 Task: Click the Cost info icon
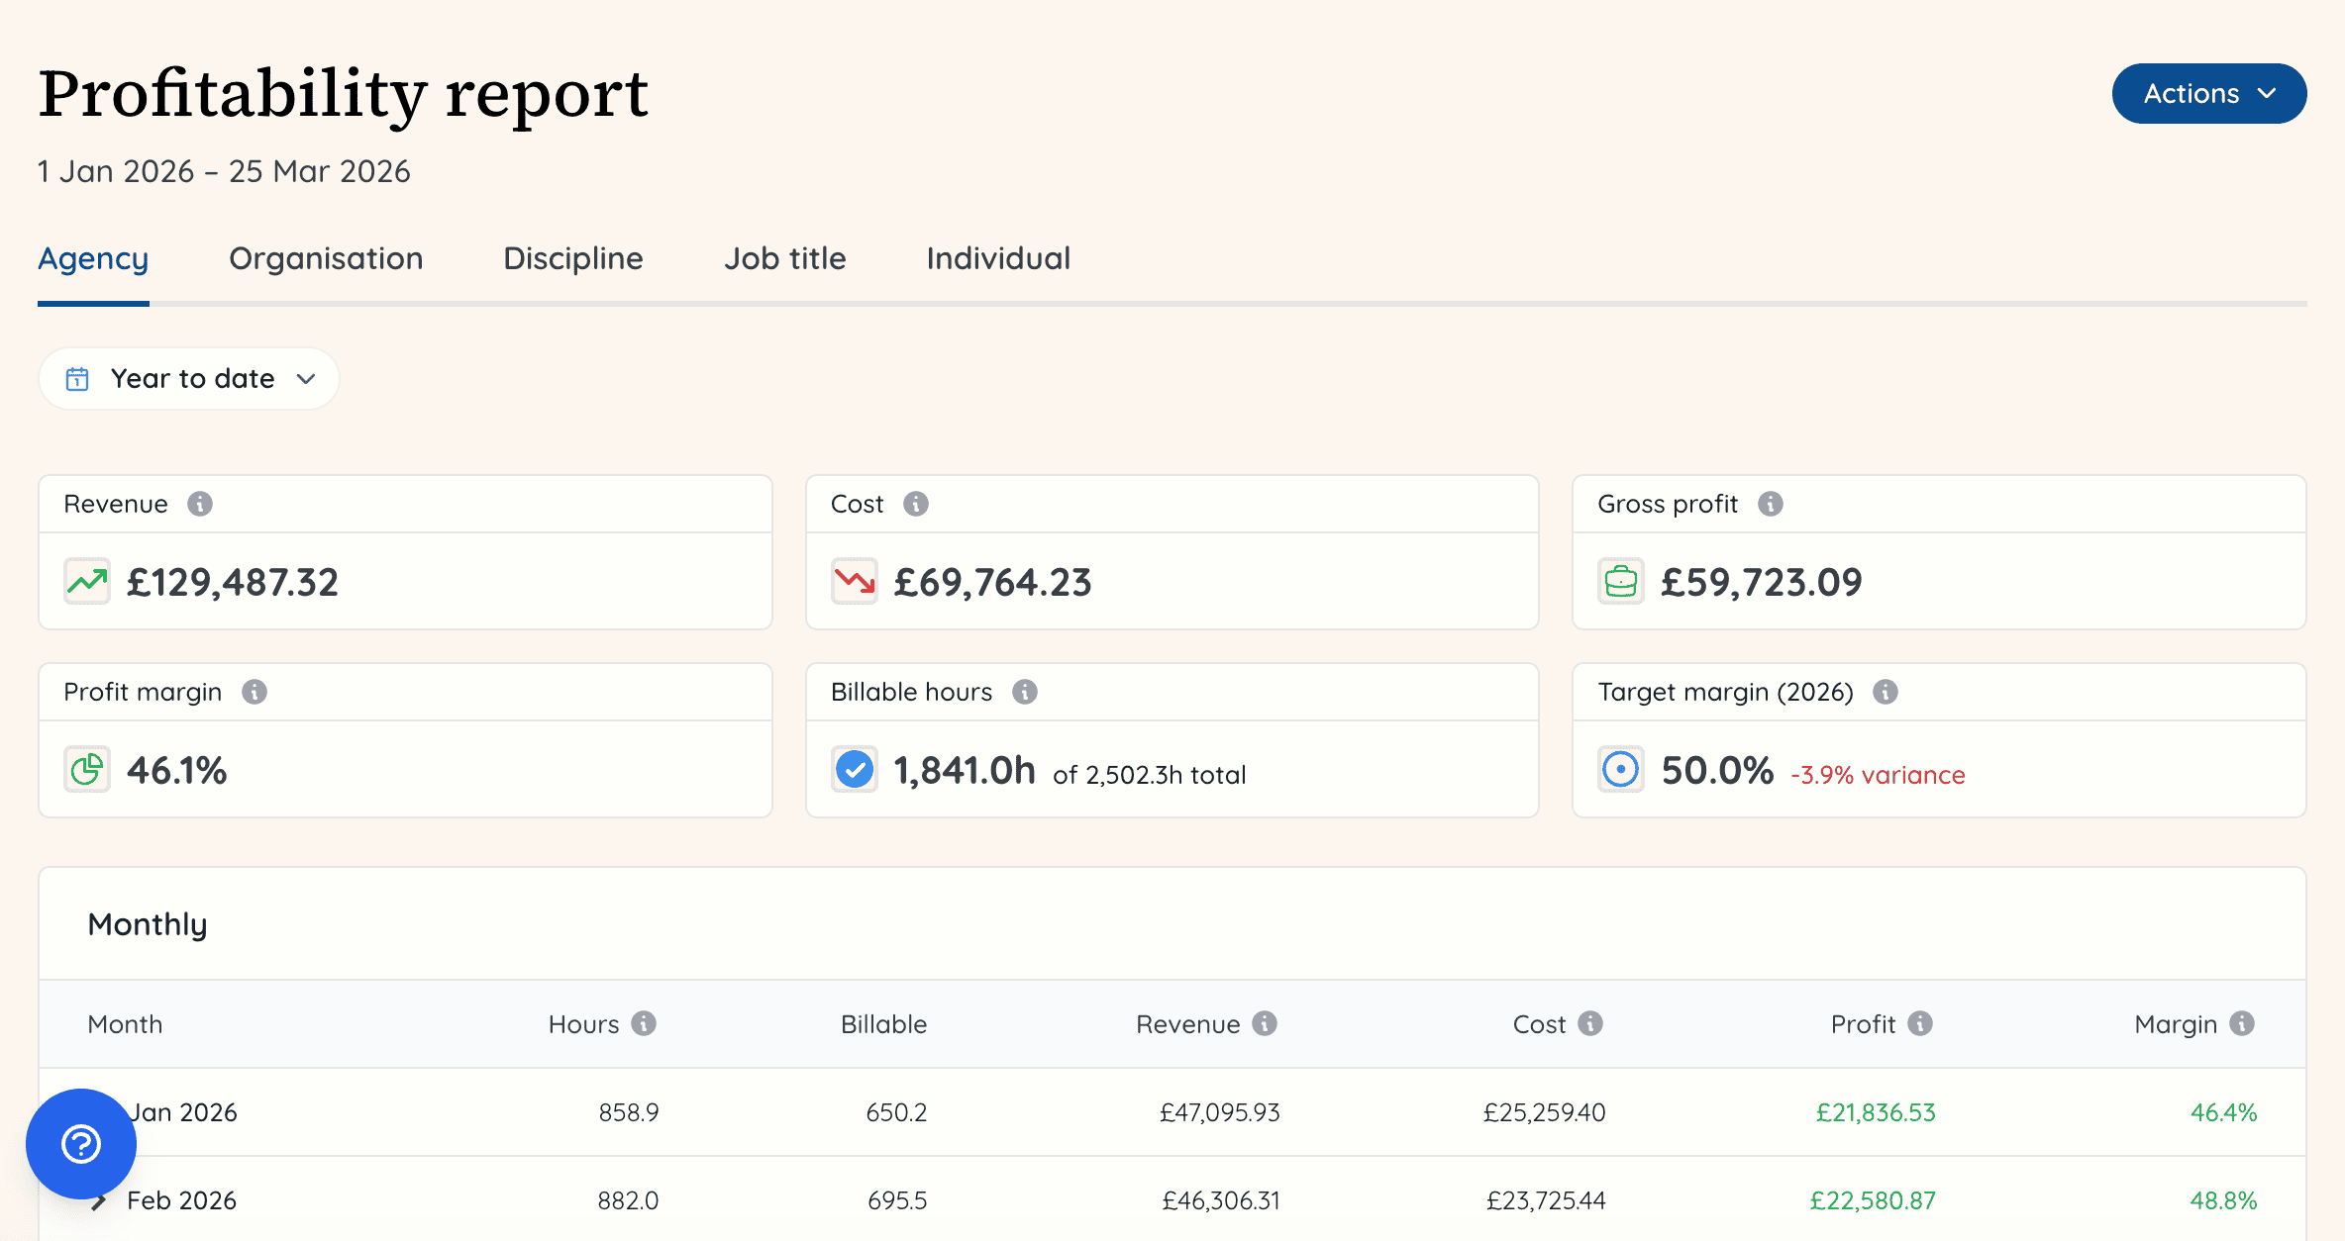916,503
